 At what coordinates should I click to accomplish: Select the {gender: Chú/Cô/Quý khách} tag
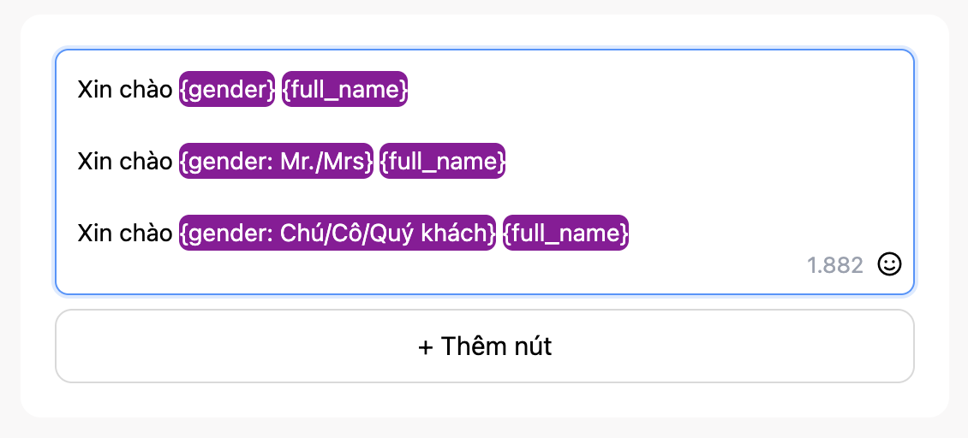[338, 234]
